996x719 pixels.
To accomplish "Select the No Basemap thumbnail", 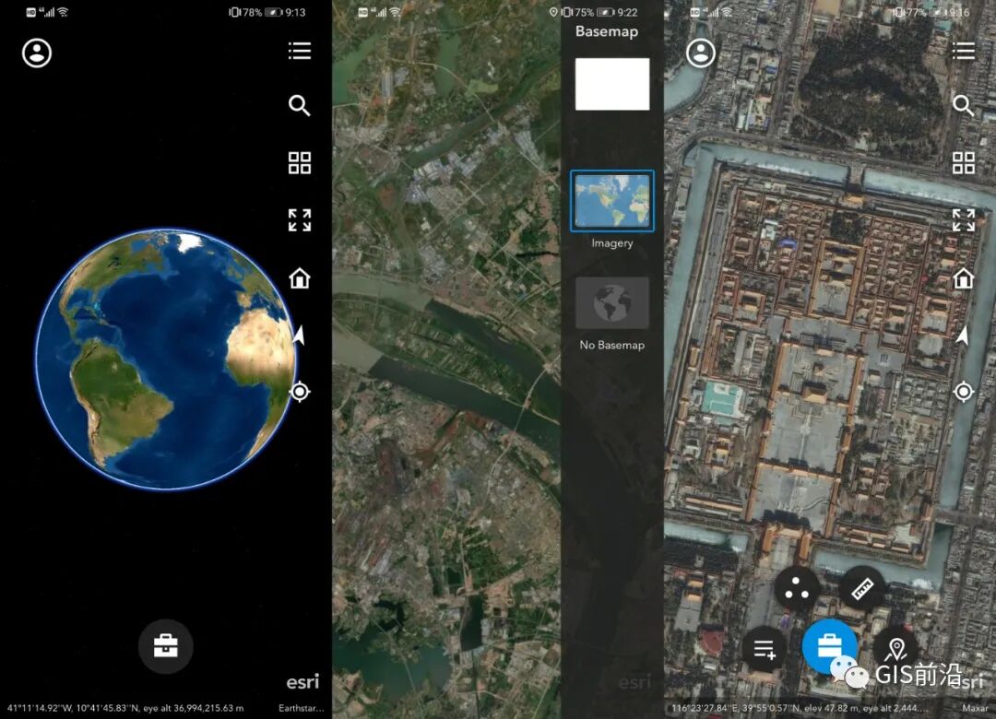I will pos(612,303).
